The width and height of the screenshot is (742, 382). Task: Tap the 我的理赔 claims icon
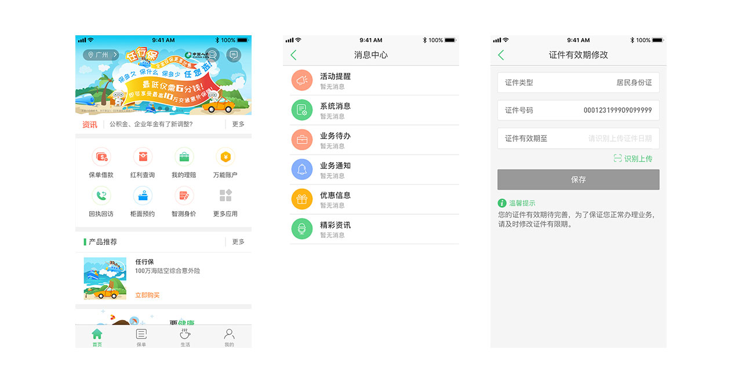pyautogui.click(x=184, y=156)
